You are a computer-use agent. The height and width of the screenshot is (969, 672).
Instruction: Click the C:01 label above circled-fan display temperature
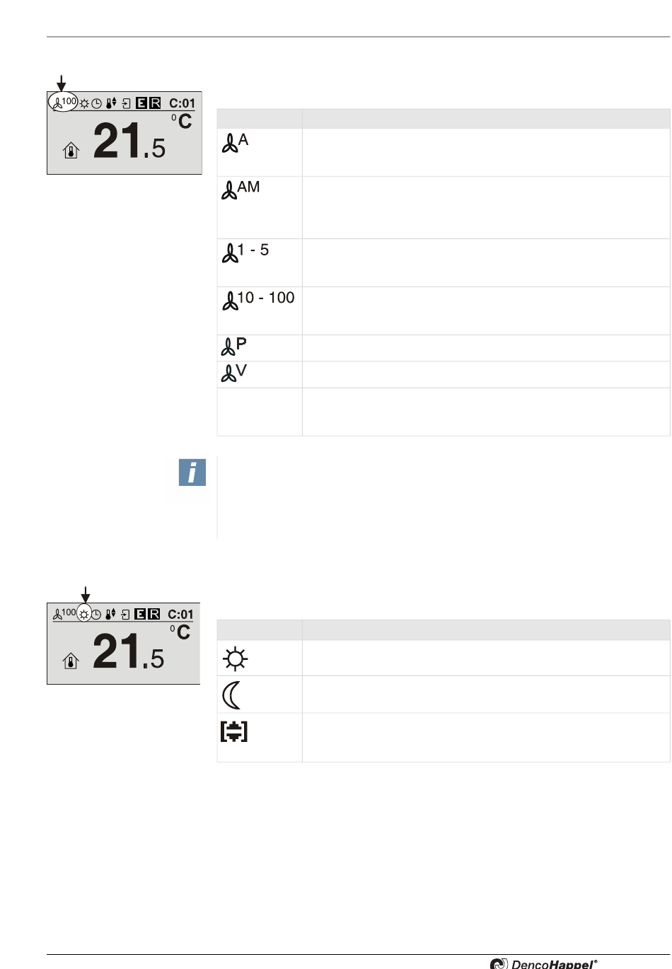tap(182, 103)
